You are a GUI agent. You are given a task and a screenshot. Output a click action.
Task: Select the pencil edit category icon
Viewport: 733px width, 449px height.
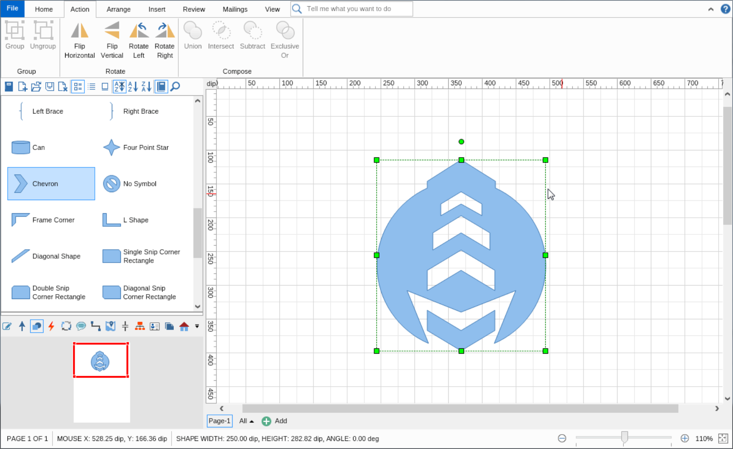point(7,326)
